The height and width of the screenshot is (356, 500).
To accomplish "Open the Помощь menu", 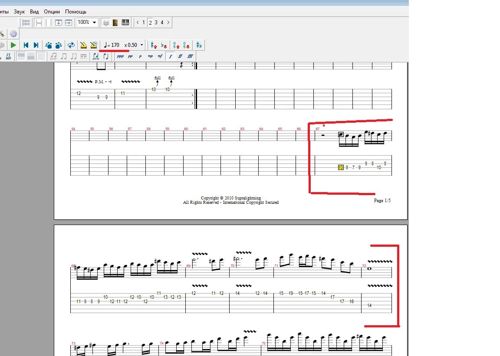I will (76, 11).
